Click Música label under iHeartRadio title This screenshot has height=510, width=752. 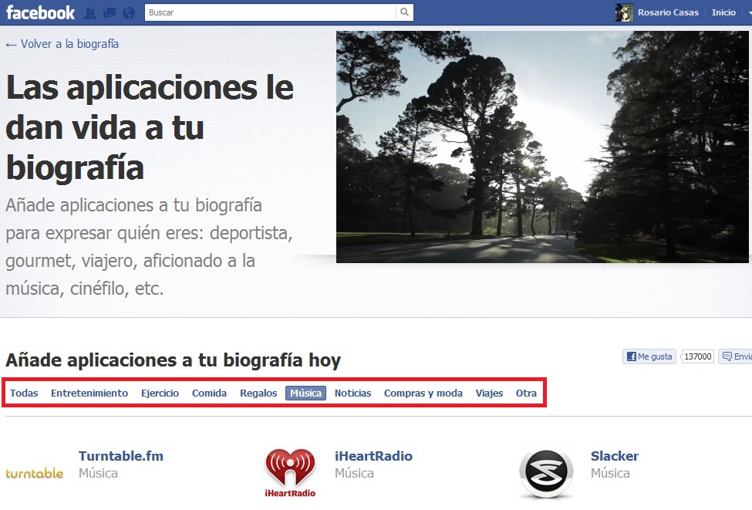click(x=354, y=473)
